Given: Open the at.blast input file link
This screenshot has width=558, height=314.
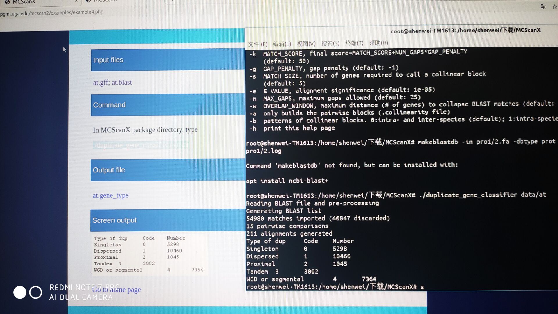Looking at the screenshot, I should pos(122,83).
